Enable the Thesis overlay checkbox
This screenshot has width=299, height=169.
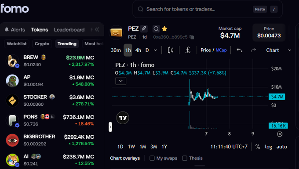(x=185, y=158)
